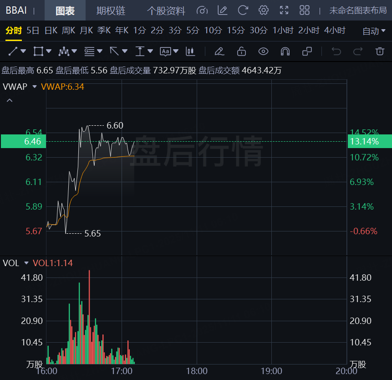Click the 未命名图表布局 layout name

click(358, 10)
